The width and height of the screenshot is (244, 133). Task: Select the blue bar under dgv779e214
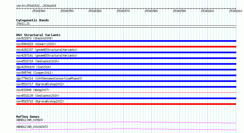point(126,81)
